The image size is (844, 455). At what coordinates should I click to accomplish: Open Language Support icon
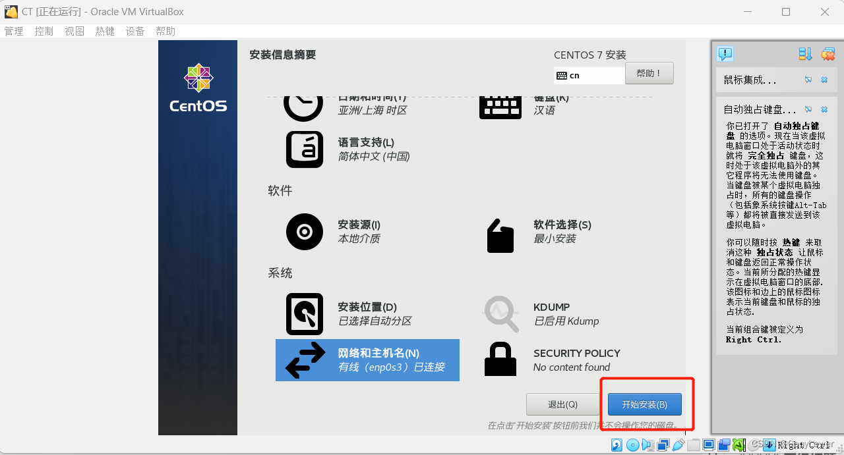click(305, 149)
